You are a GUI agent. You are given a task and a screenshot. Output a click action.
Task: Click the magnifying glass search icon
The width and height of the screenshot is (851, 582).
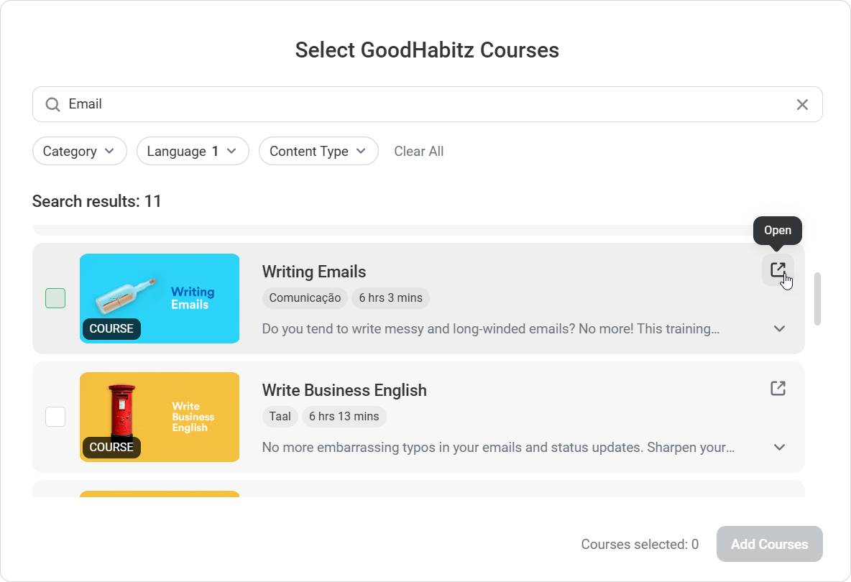[x=52, y=104]
